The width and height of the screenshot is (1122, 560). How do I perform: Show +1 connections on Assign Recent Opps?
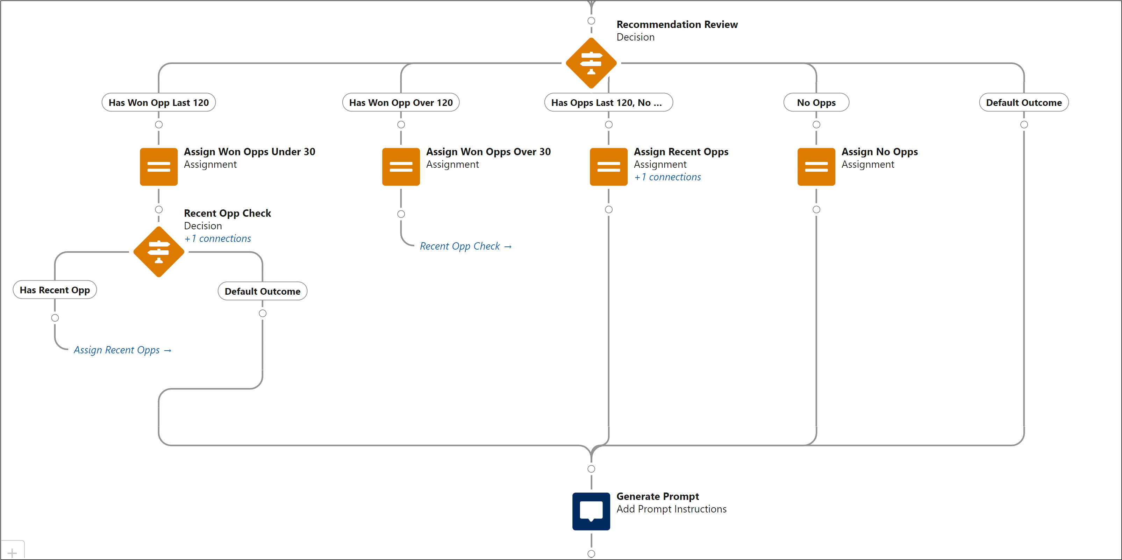[667, 177]
